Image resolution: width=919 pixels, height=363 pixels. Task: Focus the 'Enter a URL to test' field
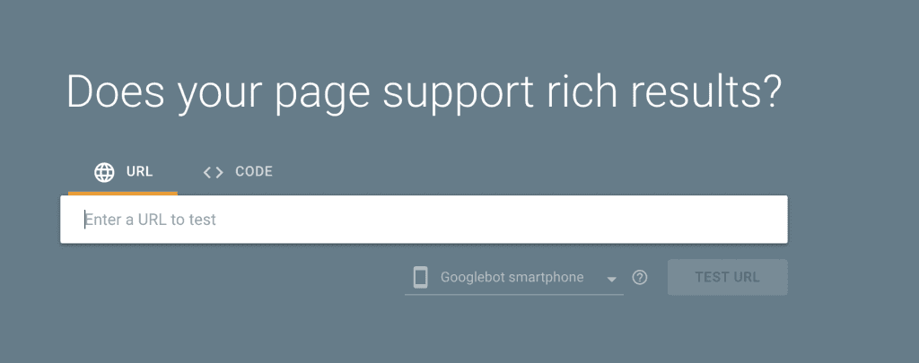(x=424, y=219)
